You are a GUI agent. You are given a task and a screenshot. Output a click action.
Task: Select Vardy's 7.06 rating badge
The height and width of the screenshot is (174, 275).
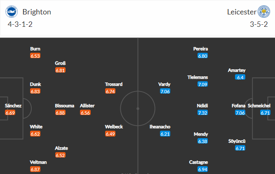point(165,91)
